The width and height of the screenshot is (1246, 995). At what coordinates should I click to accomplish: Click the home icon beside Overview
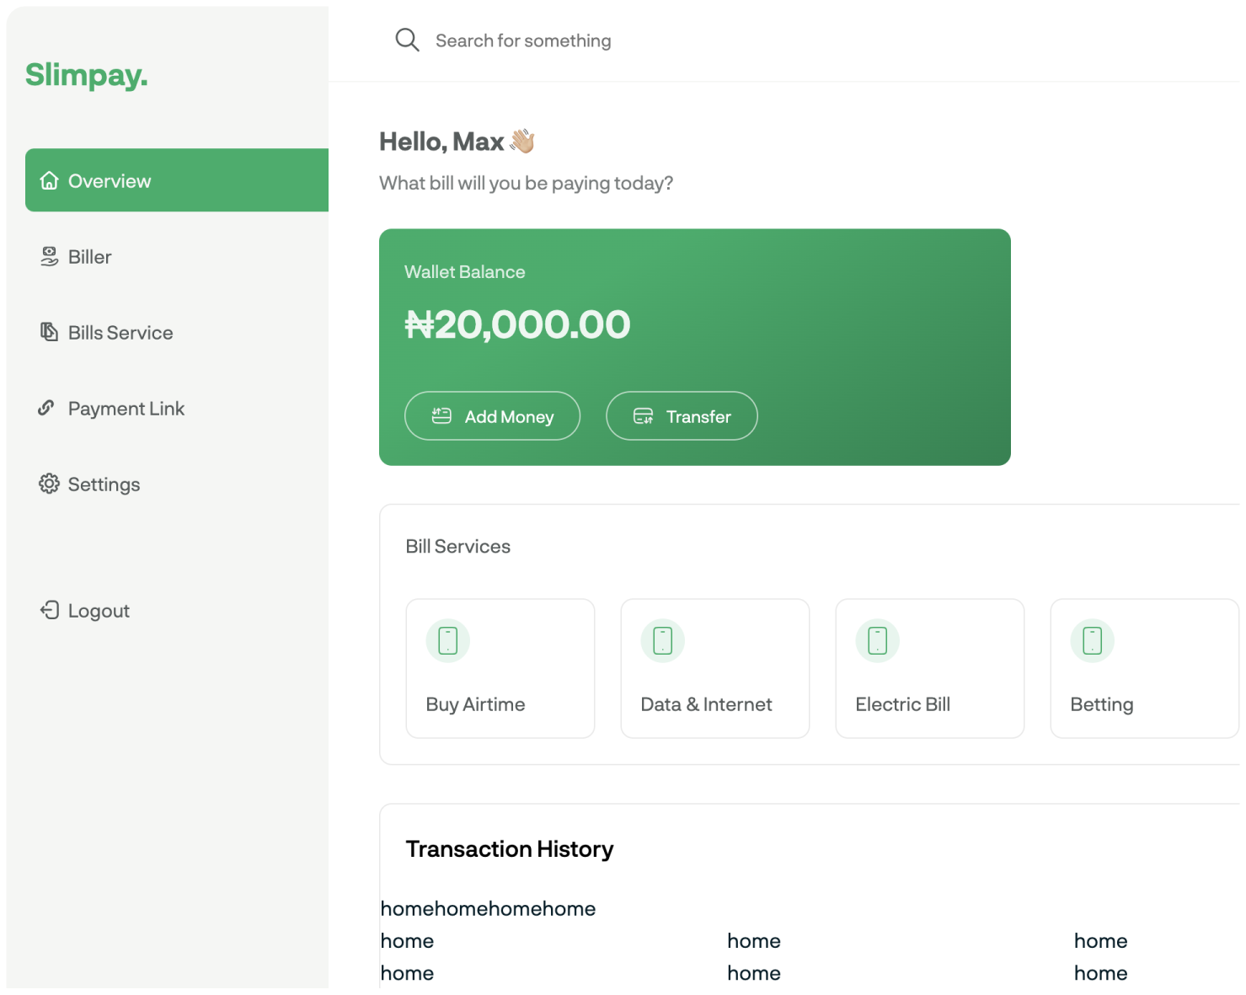[x=50, y=181]
